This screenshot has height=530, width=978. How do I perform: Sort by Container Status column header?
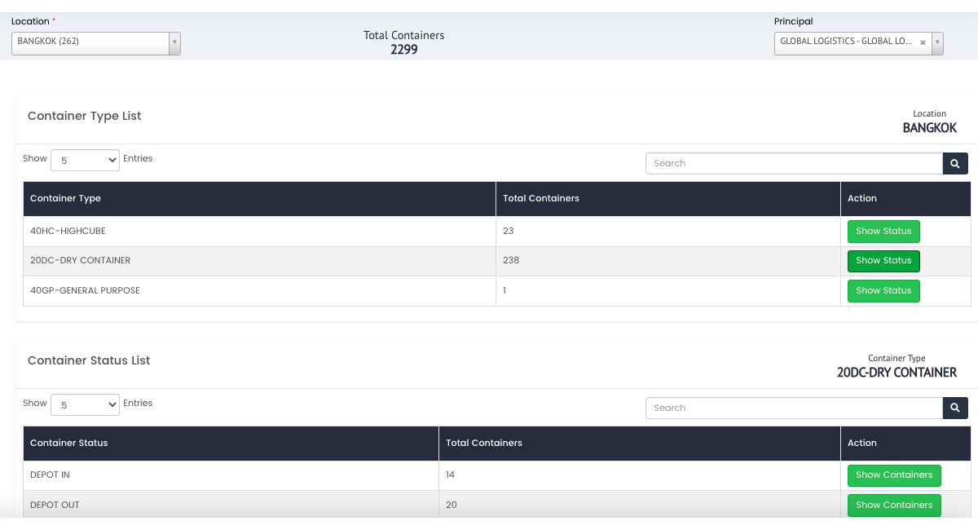(x=69, y=443)
